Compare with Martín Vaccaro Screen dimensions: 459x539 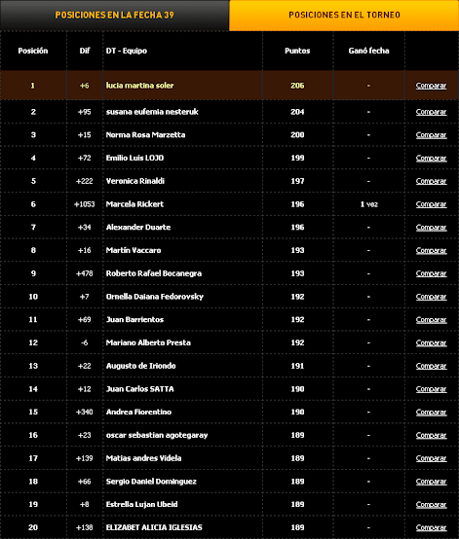pyautogui.click(x=431, y=250)
